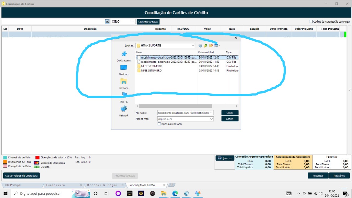The width and height of the screenshot is (352, 198).
Task: Open the Files of type dropdown
Action: [x=211, y=119]
